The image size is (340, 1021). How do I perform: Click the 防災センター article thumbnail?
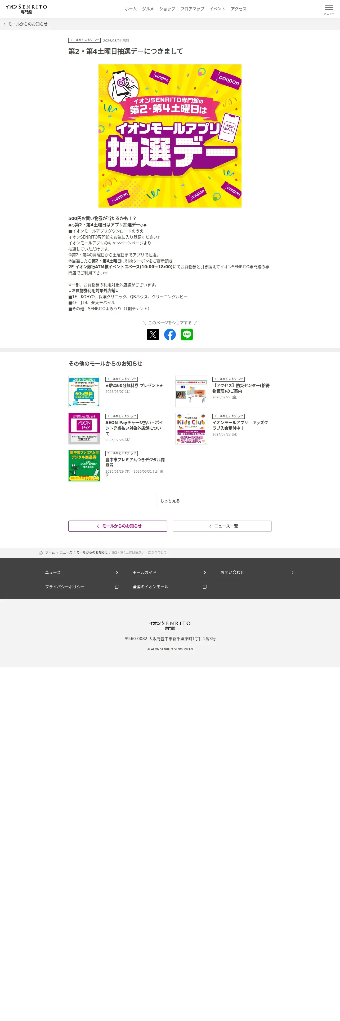(191, 391)
